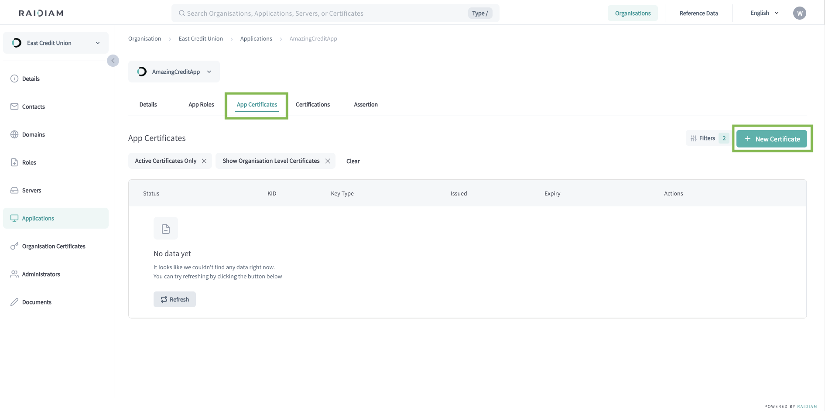Viewport: 825px width, 411px height.
Task: Click the Contacts envelope icon
Action: (14, 106)
